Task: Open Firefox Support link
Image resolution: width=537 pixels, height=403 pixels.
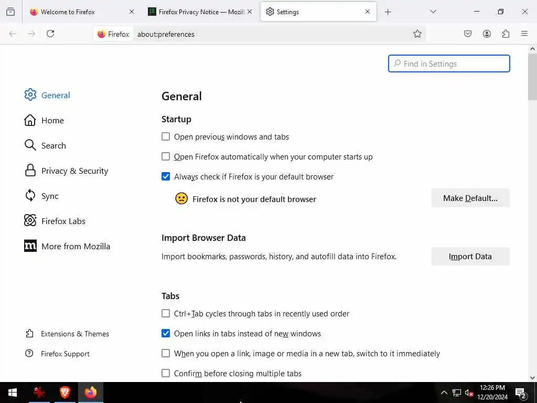Action: pos(58,354)
